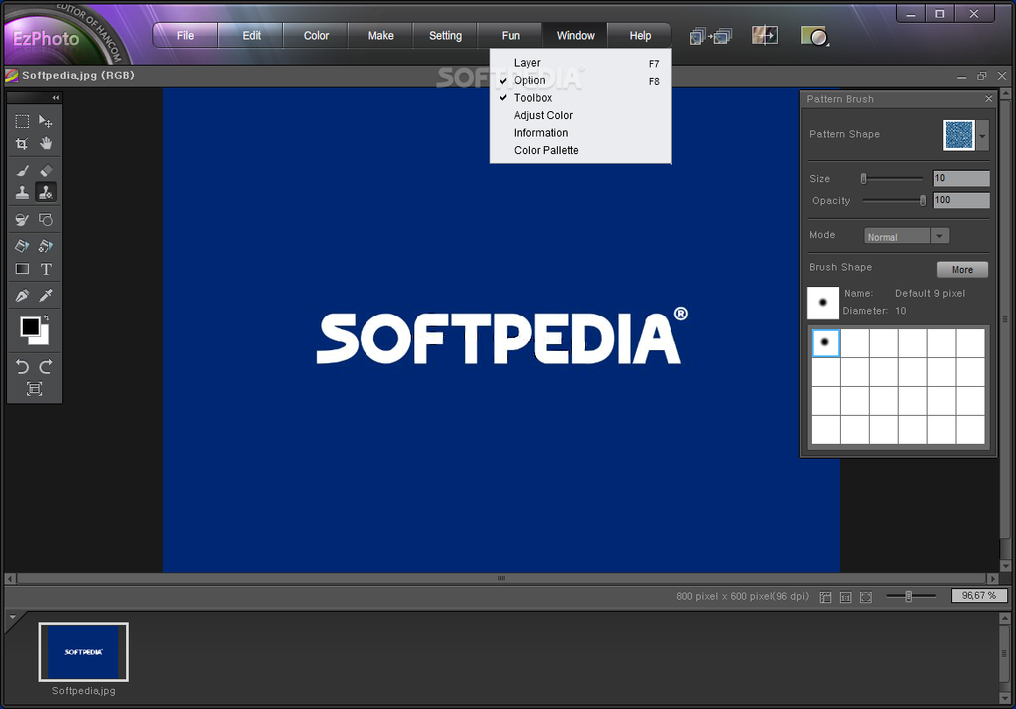Select the Eyedropper tool
1016x709 pixels.
coord(46,296)
